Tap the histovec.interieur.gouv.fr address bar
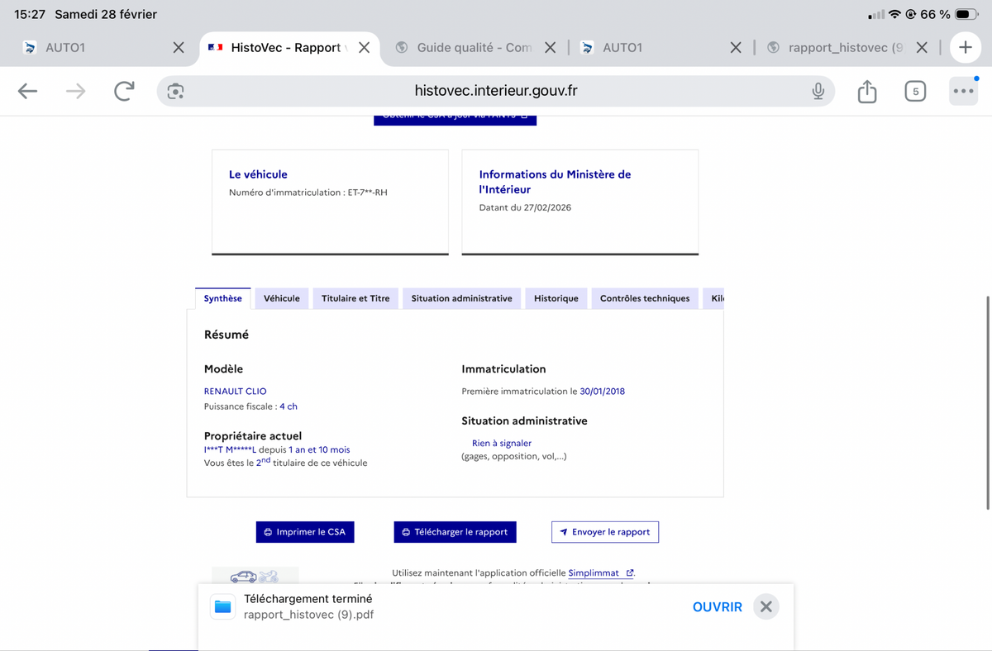The height and width of the screenshot is (651, 992). pyautogui.click(x=496, y=92)
